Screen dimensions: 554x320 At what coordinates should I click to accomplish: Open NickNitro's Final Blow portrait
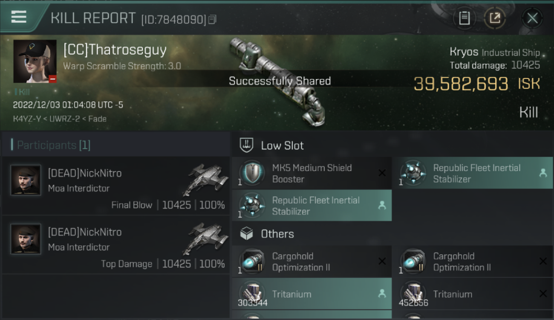coord(26,180)
